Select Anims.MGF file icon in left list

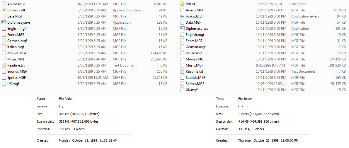pos(4,4)
